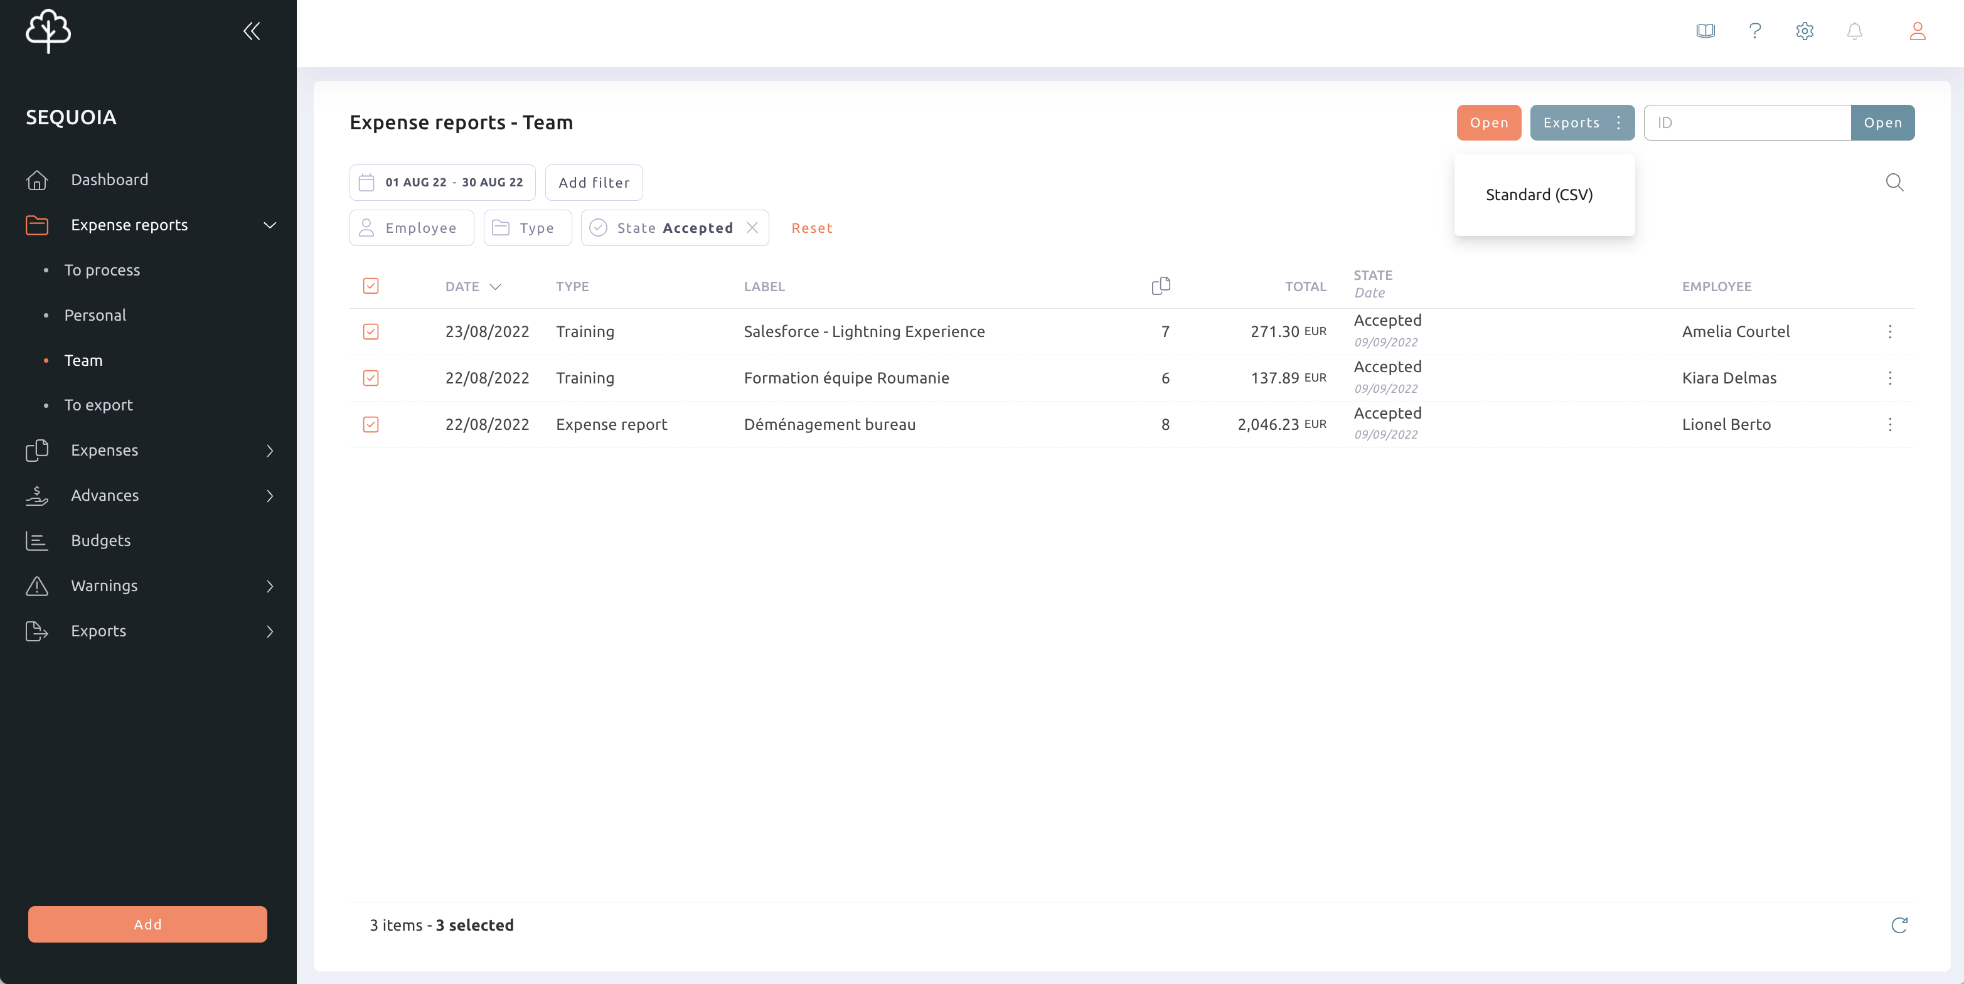Viewport: 1964px width, 984px height.
Task: Click the LABEL column header
Action: (x=764, y=287)
